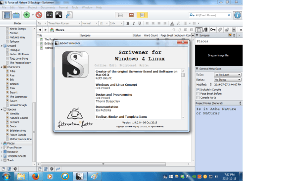Apply italic formatting
The image size is (307, 181).
point(134,23)
